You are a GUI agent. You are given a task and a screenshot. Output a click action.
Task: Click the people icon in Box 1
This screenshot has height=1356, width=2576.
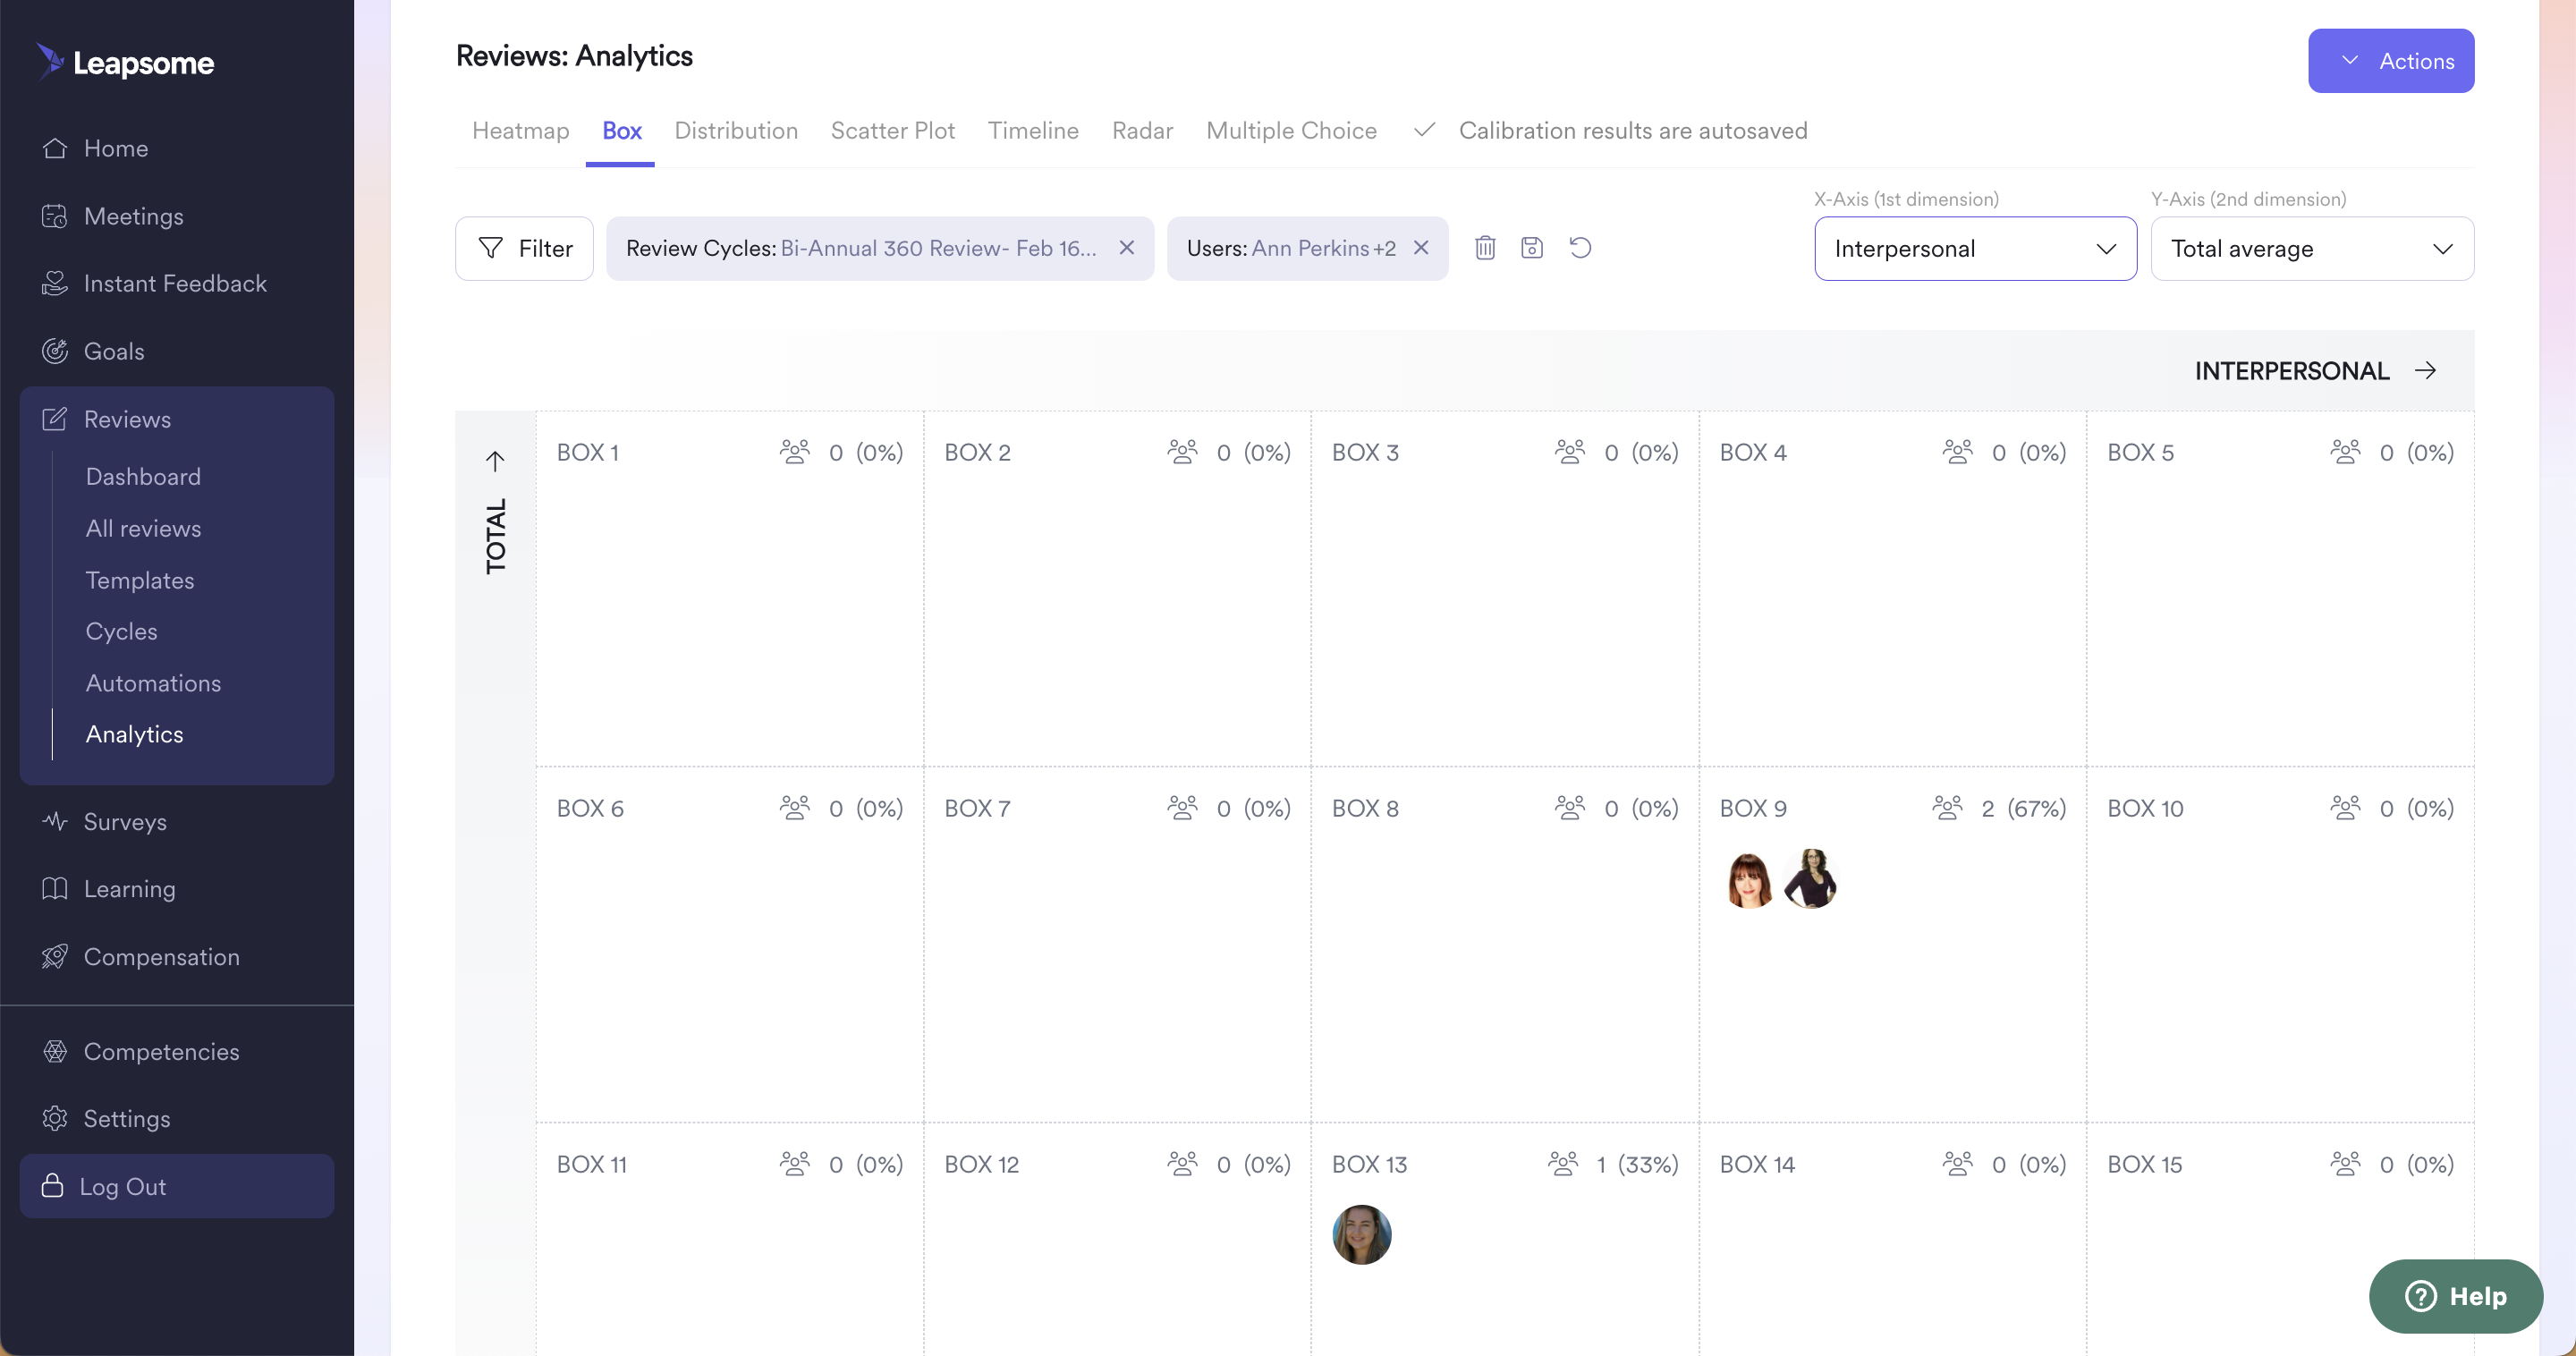(795, 451)
